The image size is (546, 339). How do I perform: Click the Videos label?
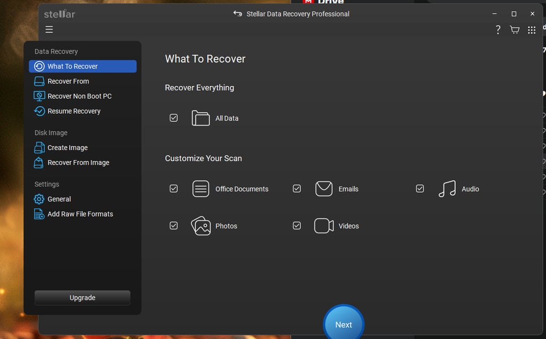[349, 226]
